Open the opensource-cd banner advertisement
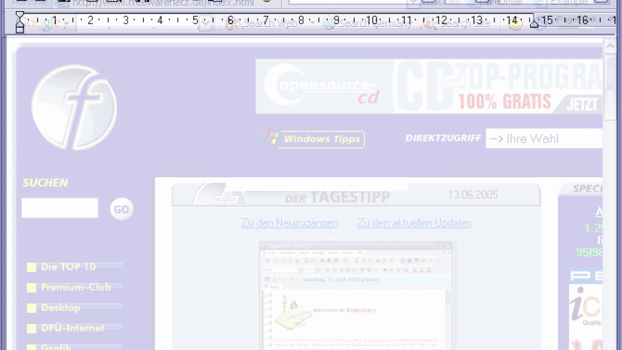This screenshot has height=350, width=622. [x=428, y=86]
